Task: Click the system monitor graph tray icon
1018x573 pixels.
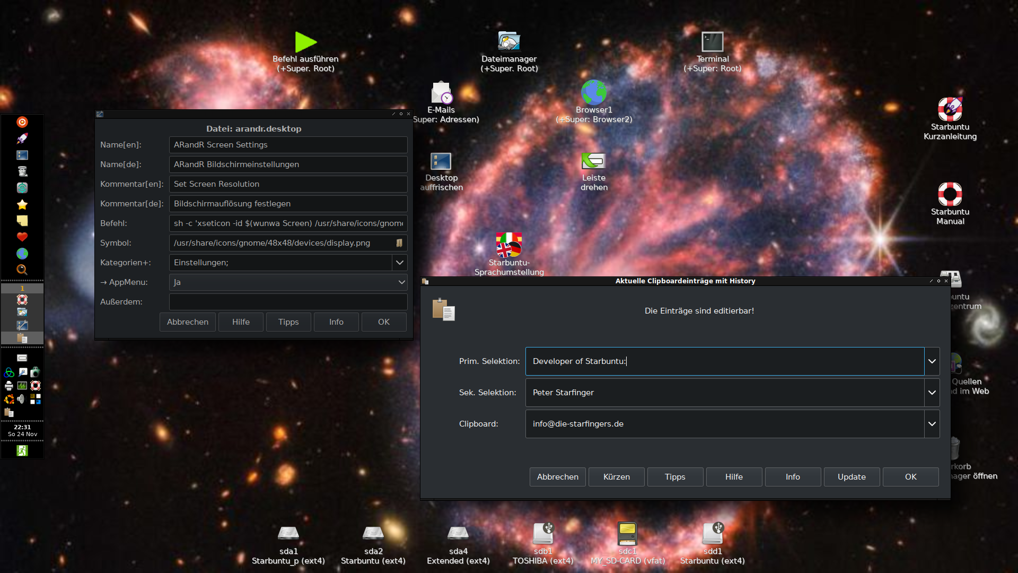Action: [22, 386]
